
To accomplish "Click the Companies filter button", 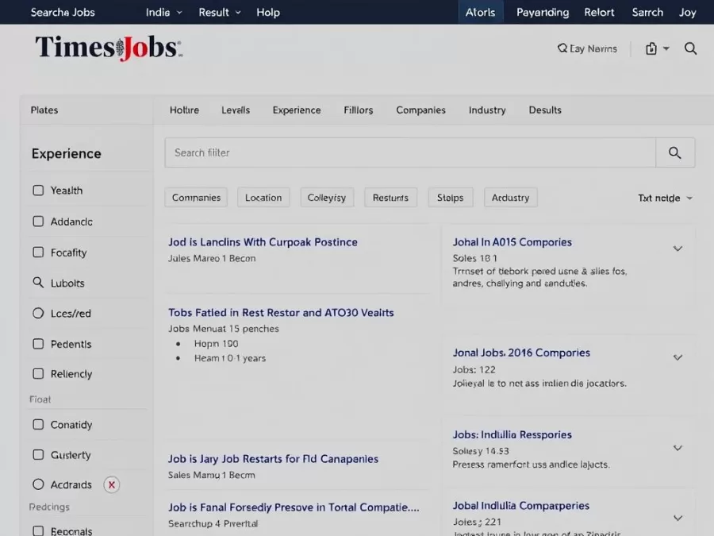I will (196, 197).
